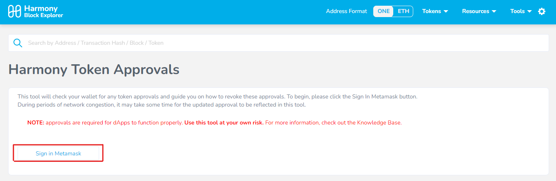
Task: Switch address format to ONE
Action: point(383,11)
